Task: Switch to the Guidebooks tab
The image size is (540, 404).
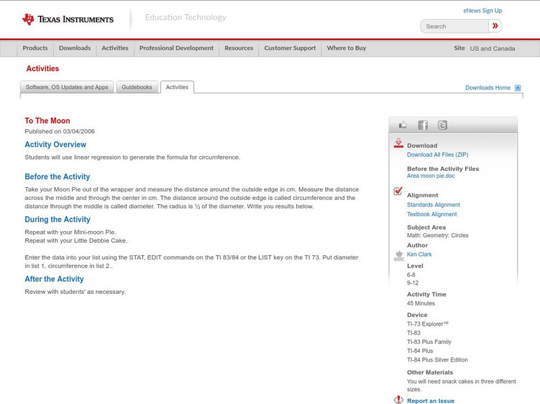Action: 136,86
